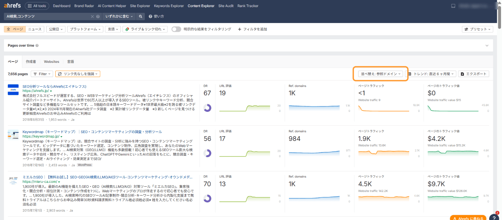Expand the Pages over time panel
The image size is (502, 220).
[x=487, y=46]
